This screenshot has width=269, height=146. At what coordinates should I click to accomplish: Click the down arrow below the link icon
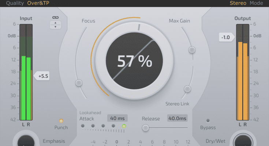pyautogui.click(x=55, y=27)
